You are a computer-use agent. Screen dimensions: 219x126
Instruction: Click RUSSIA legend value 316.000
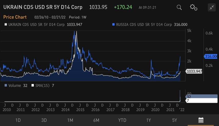coord(180,25)
